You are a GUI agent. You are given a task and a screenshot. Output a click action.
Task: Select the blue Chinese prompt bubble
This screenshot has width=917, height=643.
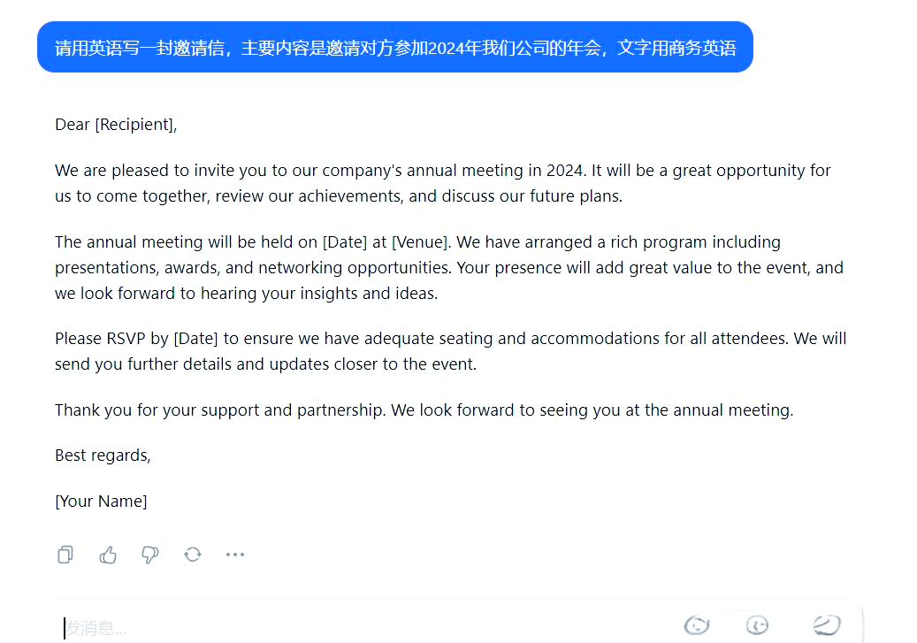[394, 48]
